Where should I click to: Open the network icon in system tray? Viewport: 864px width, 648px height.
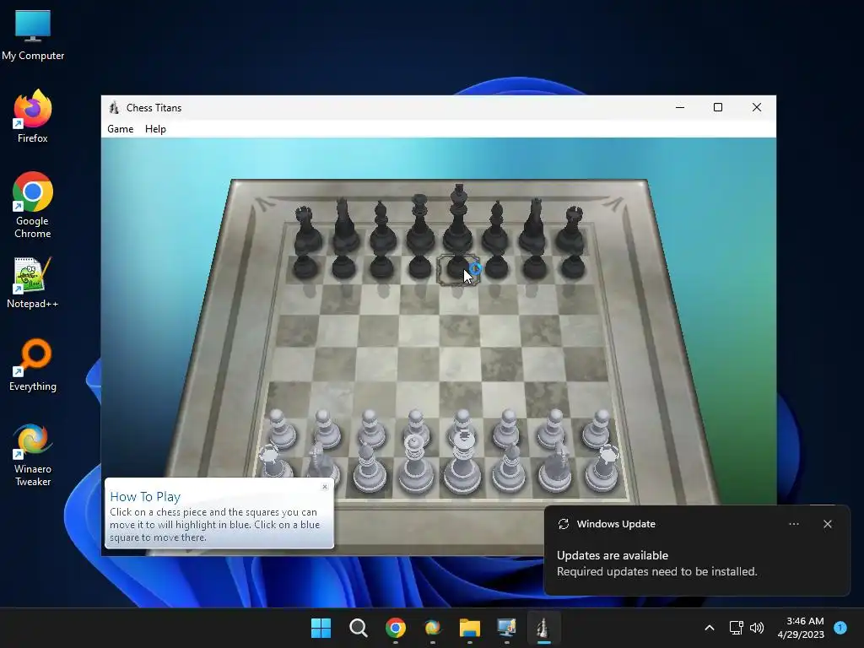[x=736, y=628]
